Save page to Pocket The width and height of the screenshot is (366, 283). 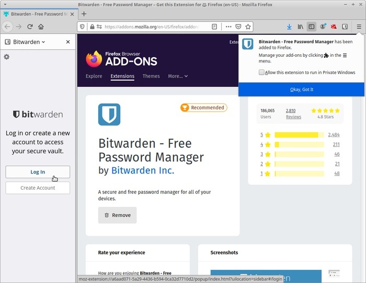click(x=238, y=27)
